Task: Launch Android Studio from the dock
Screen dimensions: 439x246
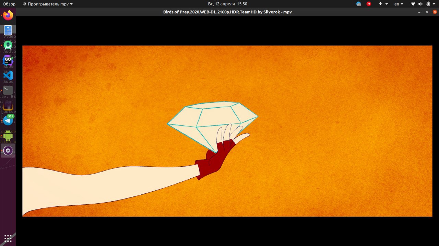Action: [8, 45]
